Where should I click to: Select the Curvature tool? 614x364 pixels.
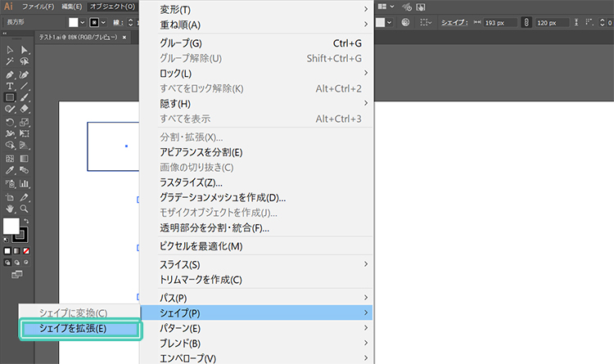[x=25, y=74]
